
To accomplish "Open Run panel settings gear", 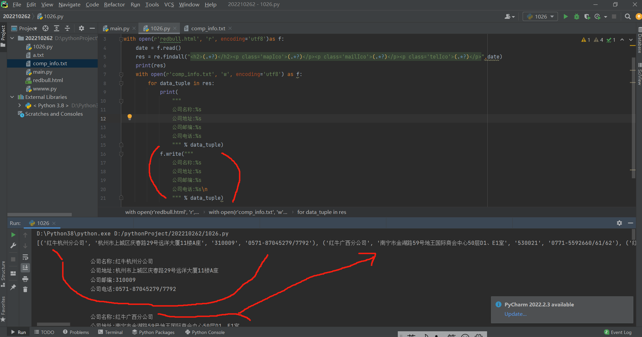I will 619,223.
